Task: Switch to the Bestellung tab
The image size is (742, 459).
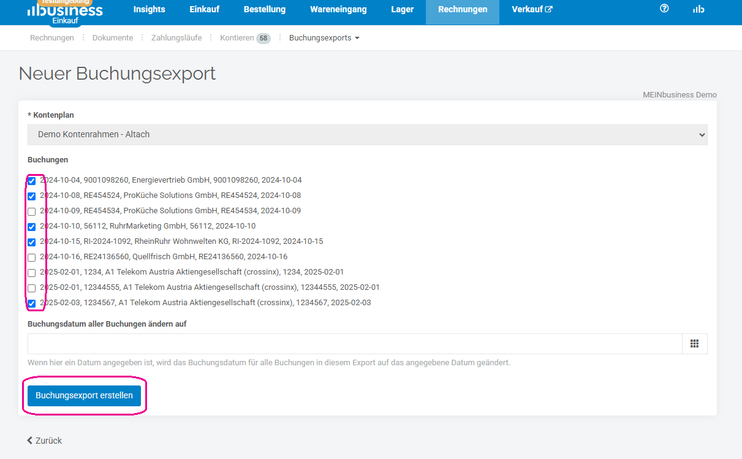Action: [265, 9]
